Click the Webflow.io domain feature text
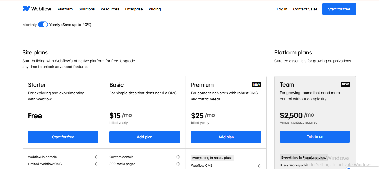Viewport: 379px width, 169px height. coord(43,157)
